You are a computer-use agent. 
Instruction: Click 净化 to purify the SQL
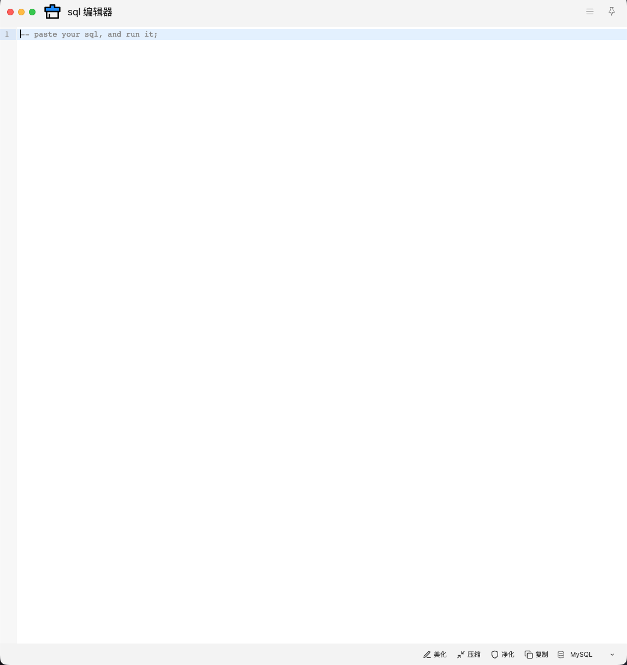coord(503,655)
